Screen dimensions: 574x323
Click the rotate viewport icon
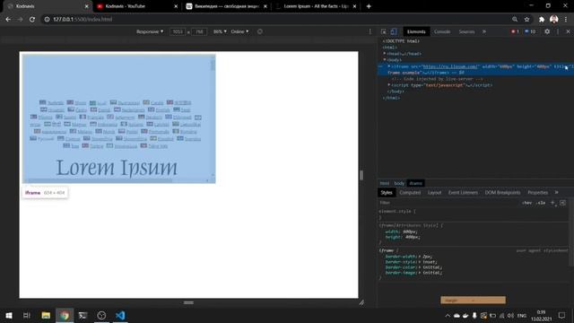259,31
